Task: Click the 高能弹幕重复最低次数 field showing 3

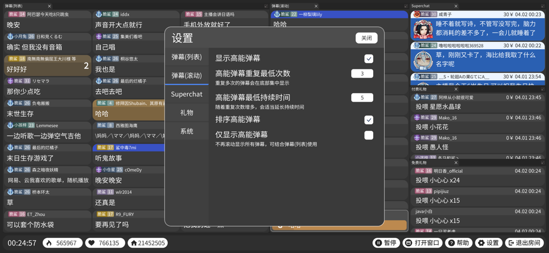Action: coord(362,74)
